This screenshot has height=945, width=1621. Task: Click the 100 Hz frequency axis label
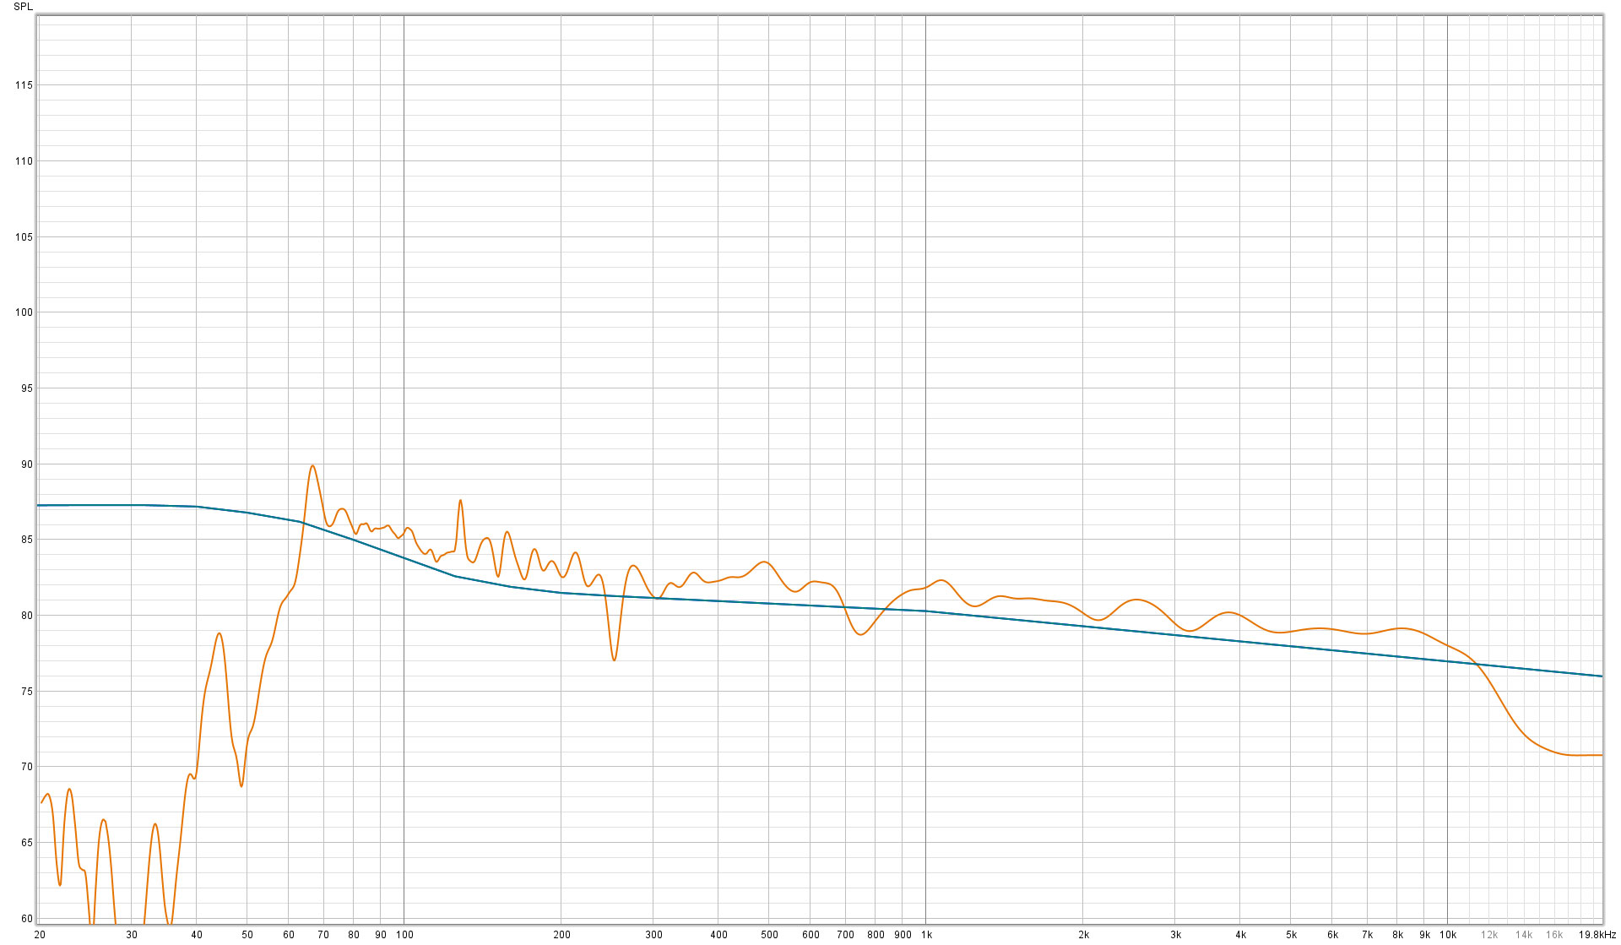pos(404,935)
